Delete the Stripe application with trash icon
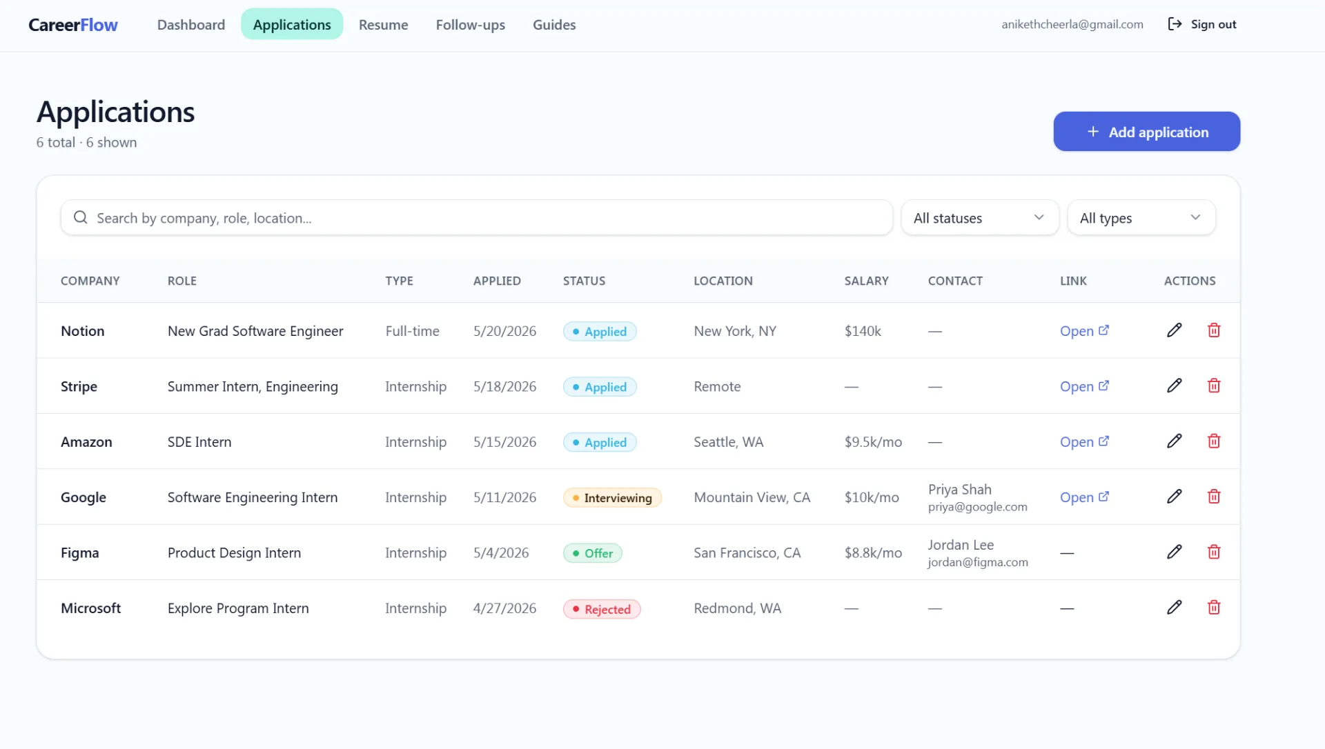Screen dimensions: 1325x749 click(1214, 386)
